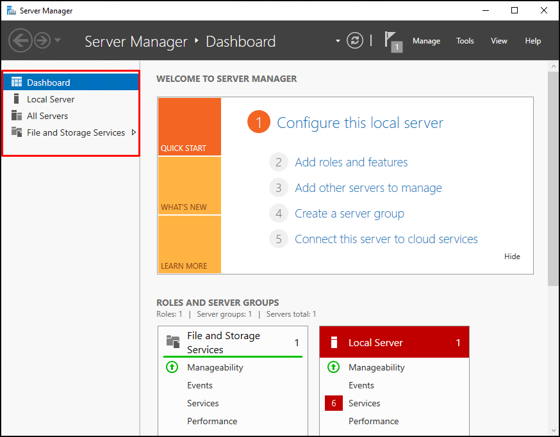The height and width of the screenshot is (437, 560).
Task: Click the All Servers icon in sidebar
Action: pos(17,116)
